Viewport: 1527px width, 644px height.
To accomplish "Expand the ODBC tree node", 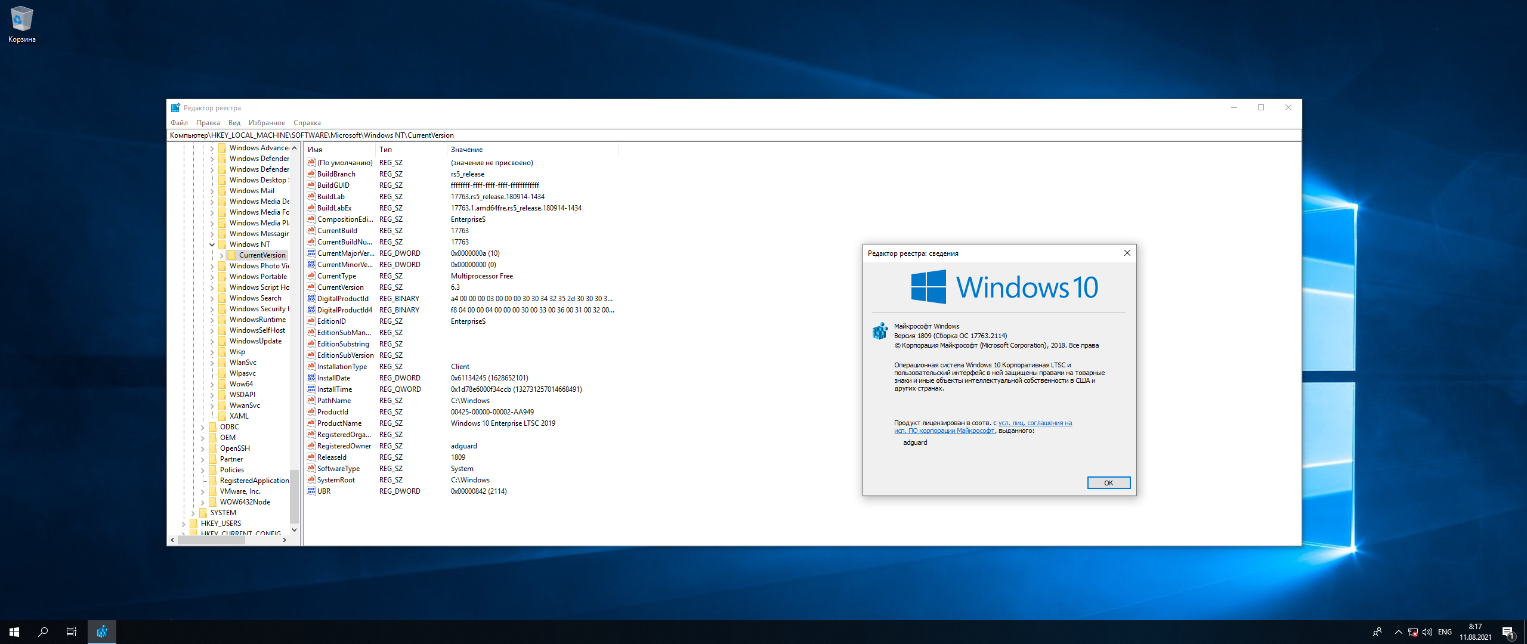I will (202, 427).
